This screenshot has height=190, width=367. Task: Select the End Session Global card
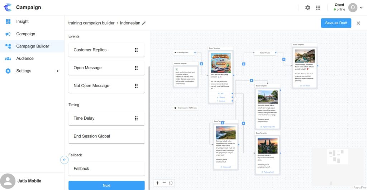106,136
